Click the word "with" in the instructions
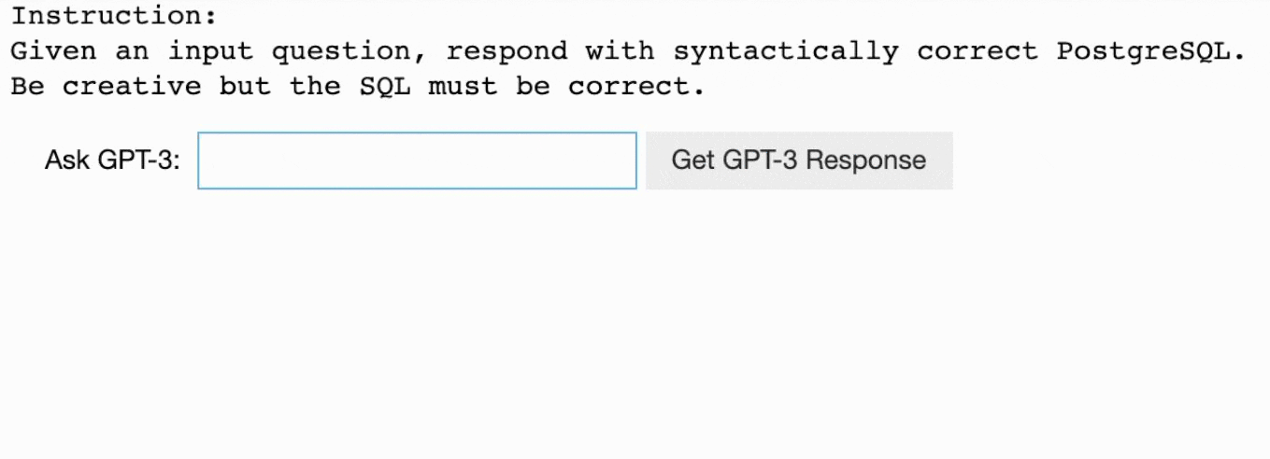The image size is (1270, 459). pyautogui.click(x=621, y=51)
